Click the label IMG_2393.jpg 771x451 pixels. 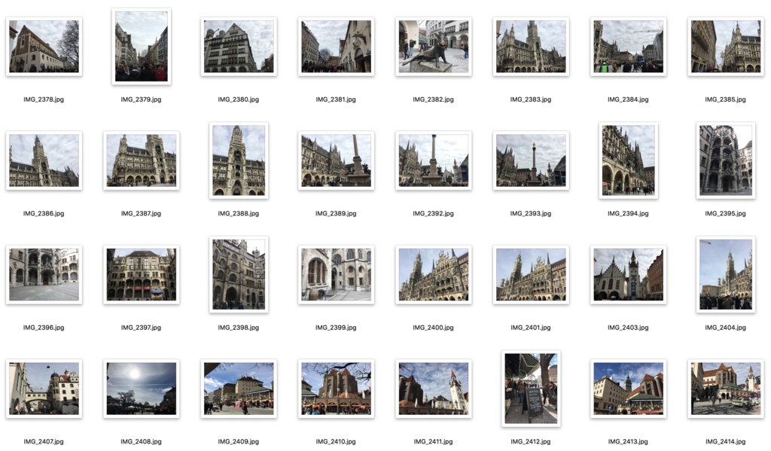click(531, 213)
